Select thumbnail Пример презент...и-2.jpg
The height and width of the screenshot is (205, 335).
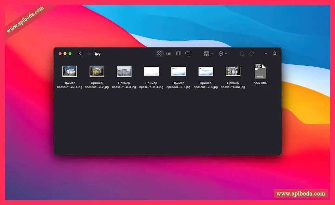97,71
